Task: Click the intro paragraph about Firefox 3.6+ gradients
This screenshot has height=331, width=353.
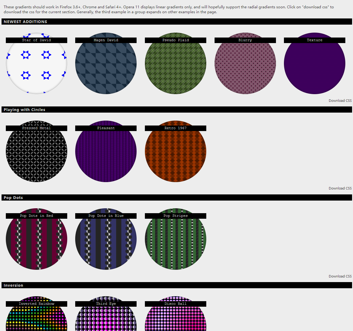Action: [x=169, y=10]
